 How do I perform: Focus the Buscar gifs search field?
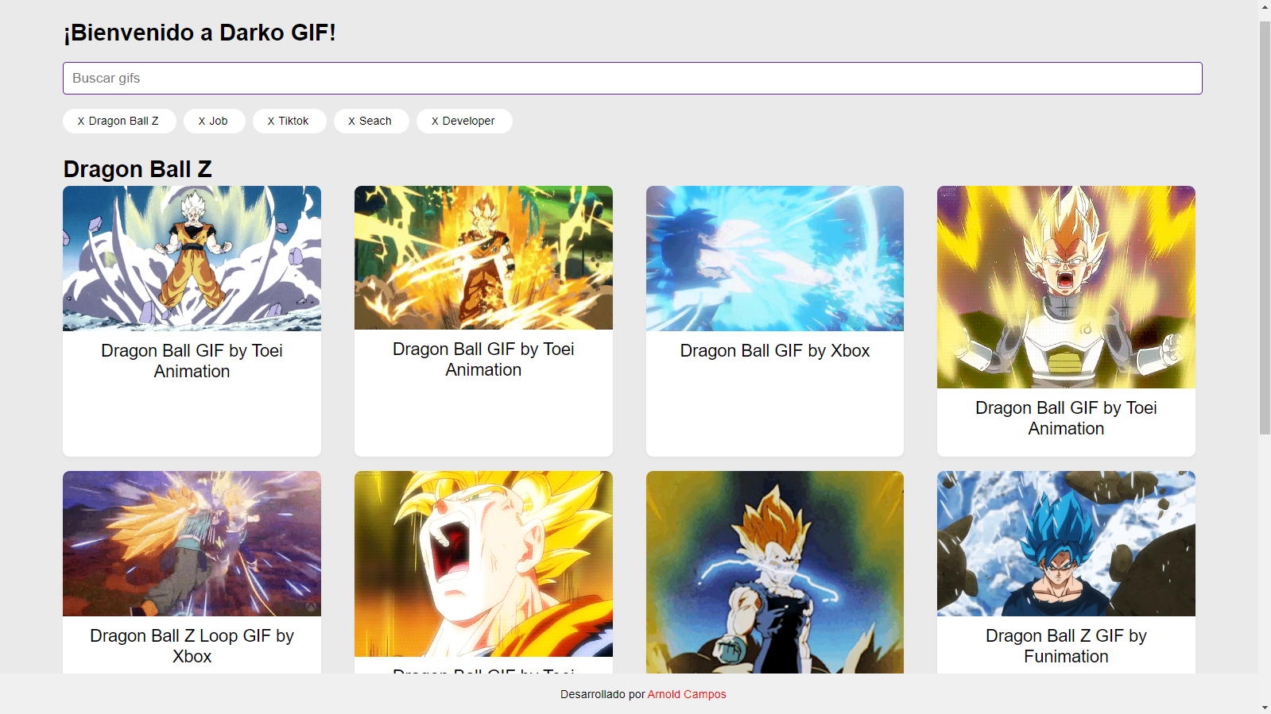coord(633,79)
